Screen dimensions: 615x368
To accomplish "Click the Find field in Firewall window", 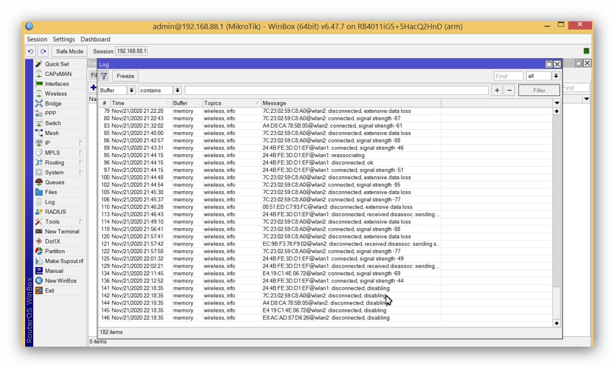I will 575,87.
